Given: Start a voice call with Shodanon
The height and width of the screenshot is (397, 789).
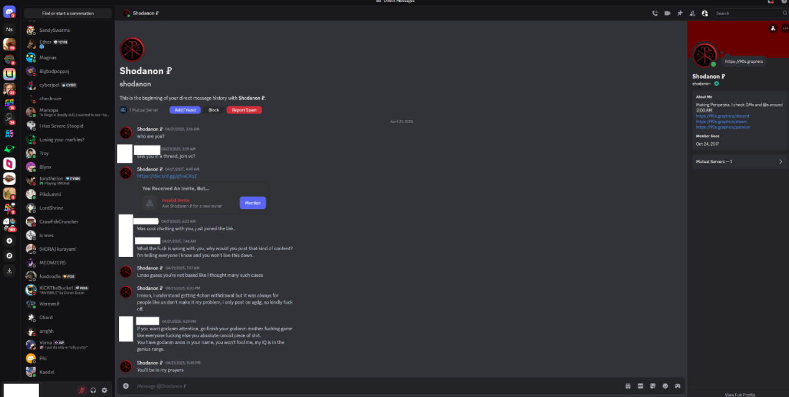Looking at the screenshot, I should click(x=655, y=14).
